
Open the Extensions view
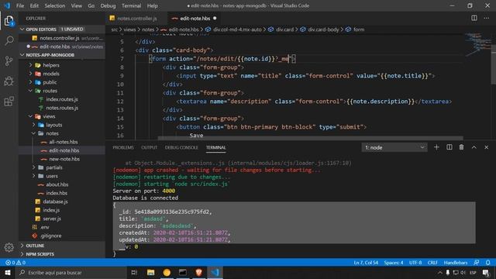[x=9, y=102]
